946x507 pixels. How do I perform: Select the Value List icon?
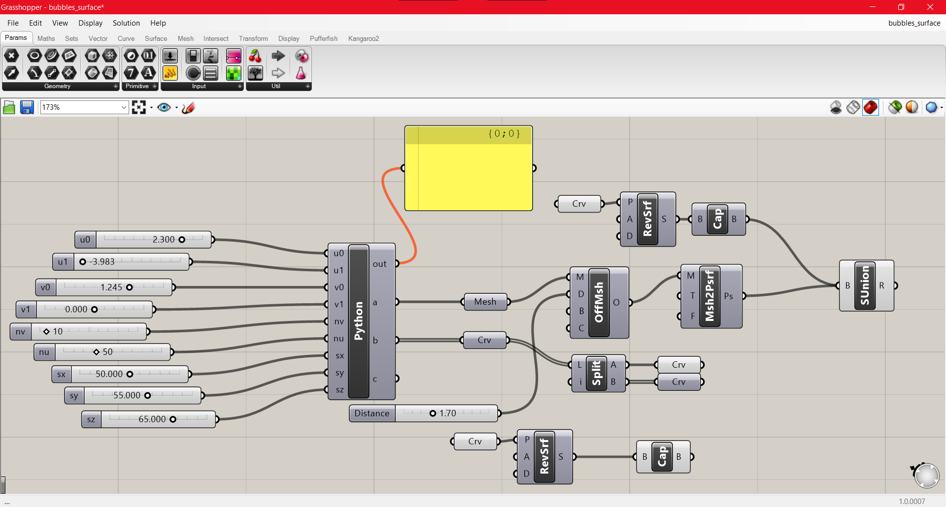pos(211,73)
